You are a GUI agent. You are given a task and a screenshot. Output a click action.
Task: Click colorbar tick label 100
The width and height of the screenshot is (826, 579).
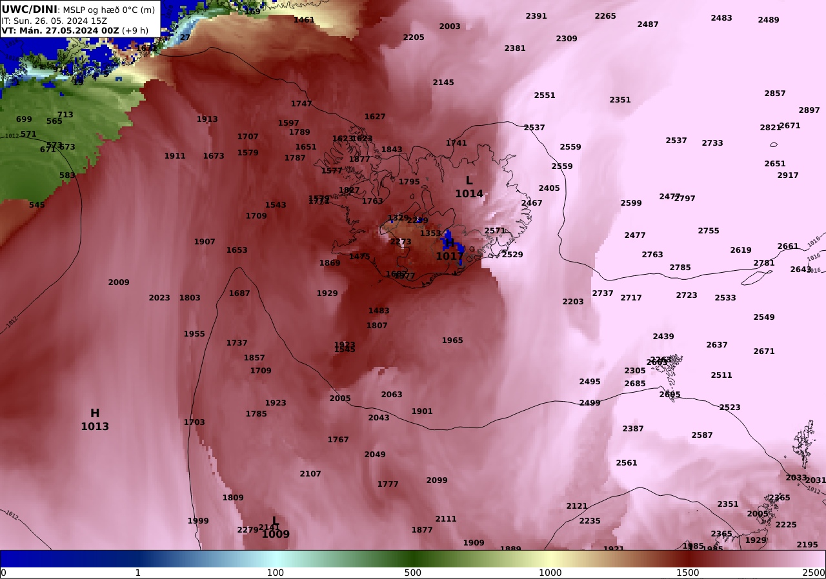276,573
